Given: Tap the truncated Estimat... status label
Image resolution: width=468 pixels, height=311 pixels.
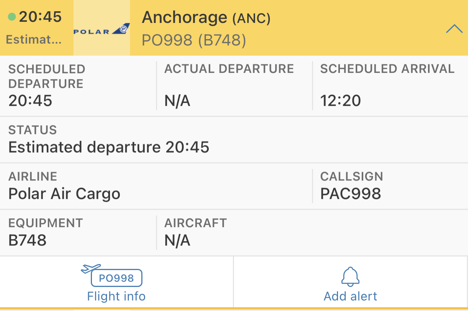Looking at the screenshot, I should (34, 40).
